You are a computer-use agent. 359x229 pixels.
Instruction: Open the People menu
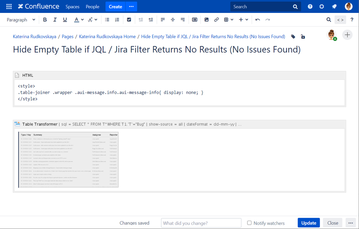point(92,6)
